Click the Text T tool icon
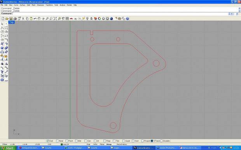 point(2,72)
